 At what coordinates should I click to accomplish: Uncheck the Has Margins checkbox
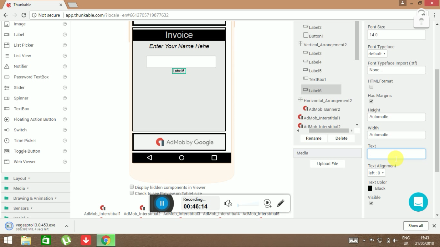(371, 101)
